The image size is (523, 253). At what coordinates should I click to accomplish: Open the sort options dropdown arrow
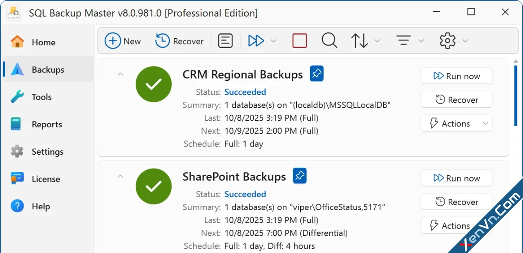378,41
